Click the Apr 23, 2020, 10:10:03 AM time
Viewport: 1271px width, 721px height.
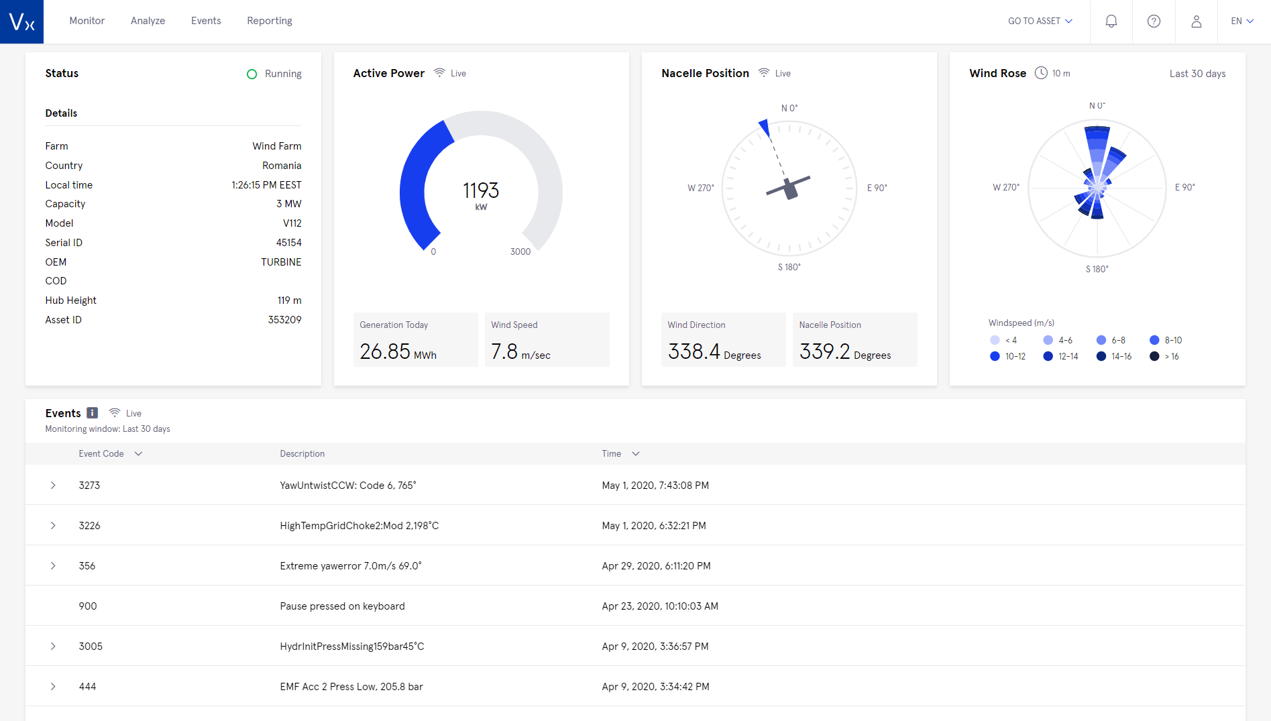click(x=660, y=606)
